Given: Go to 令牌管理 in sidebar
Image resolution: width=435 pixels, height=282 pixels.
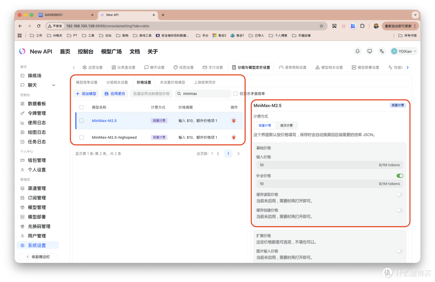Looking at the screenshot, I should [38, 113].
